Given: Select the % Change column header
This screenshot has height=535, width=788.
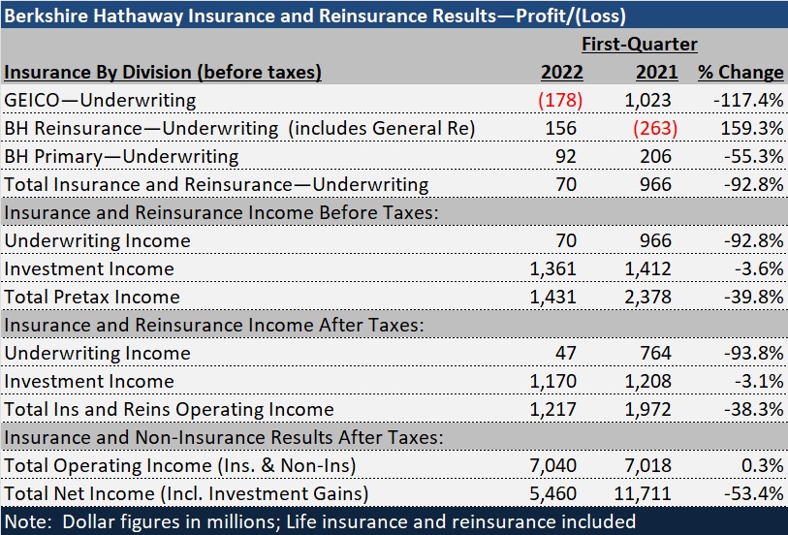Looking at the screenshot, I should tap(741, 72).
